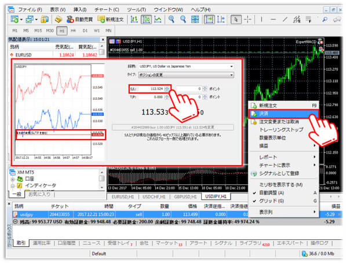Select the equidistant channel tool icon

(x=297, y=20)
